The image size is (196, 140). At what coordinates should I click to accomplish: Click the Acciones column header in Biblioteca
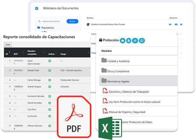click(x=173, y=18)
